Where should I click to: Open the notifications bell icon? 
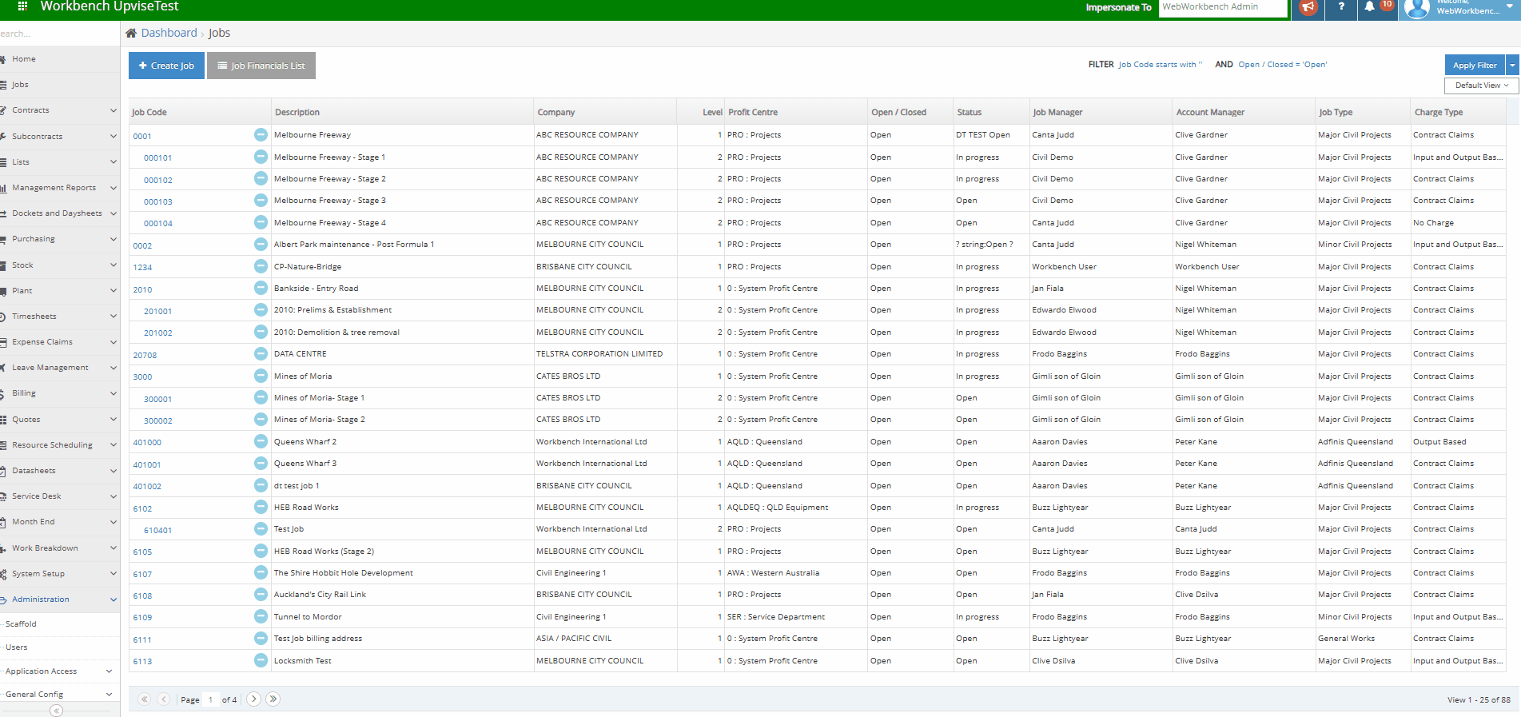(x=1369, y=7)
